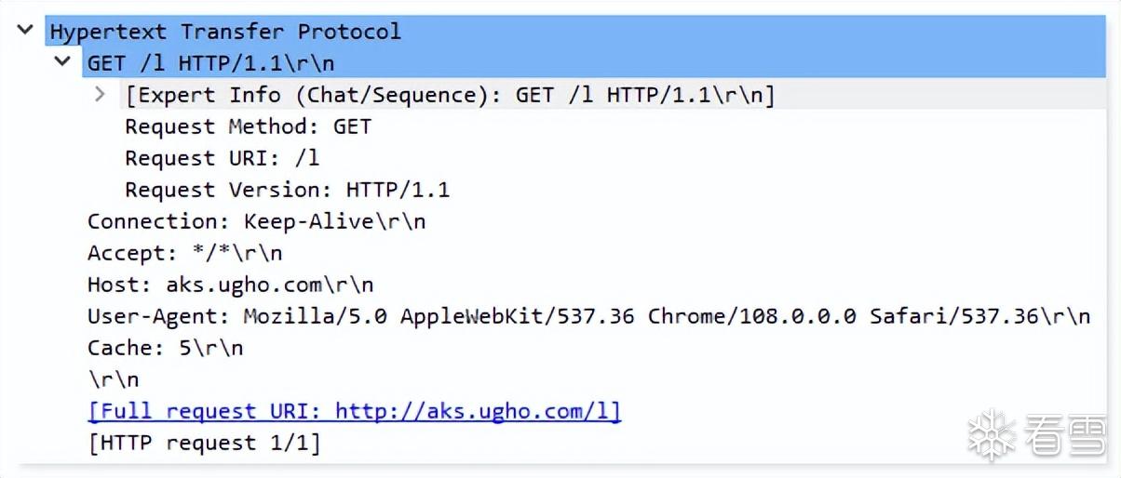Collapse the GET /l HTTP/1.1 request node
This screenshot has height=478, width=1121.
62,61
